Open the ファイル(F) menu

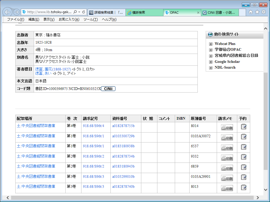coord(16,19)
